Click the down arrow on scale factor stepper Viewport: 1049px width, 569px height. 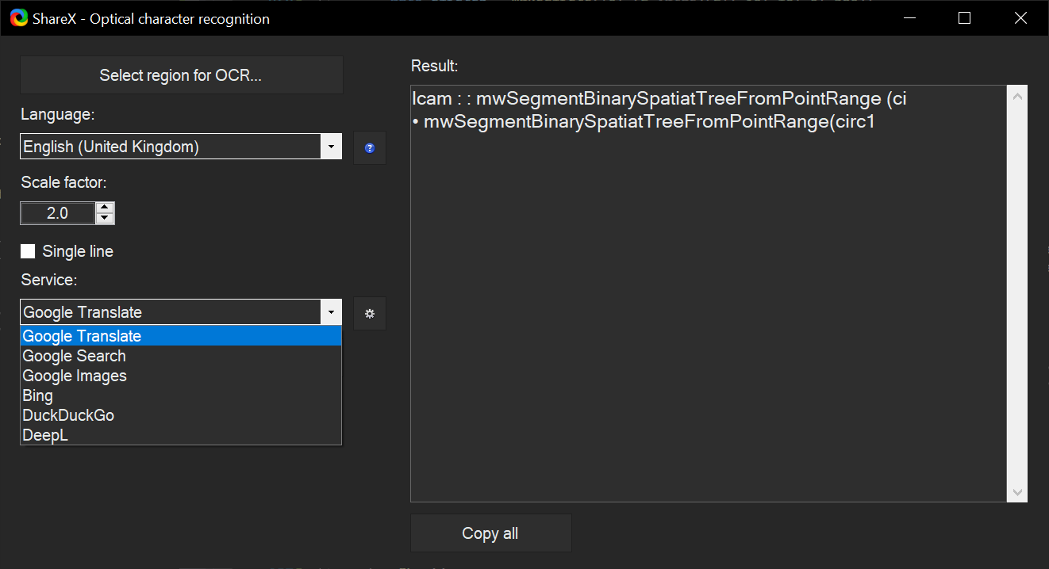(104, 217)
